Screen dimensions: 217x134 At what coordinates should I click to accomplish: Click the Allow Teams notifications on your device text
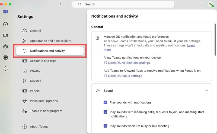pos(132,58)
